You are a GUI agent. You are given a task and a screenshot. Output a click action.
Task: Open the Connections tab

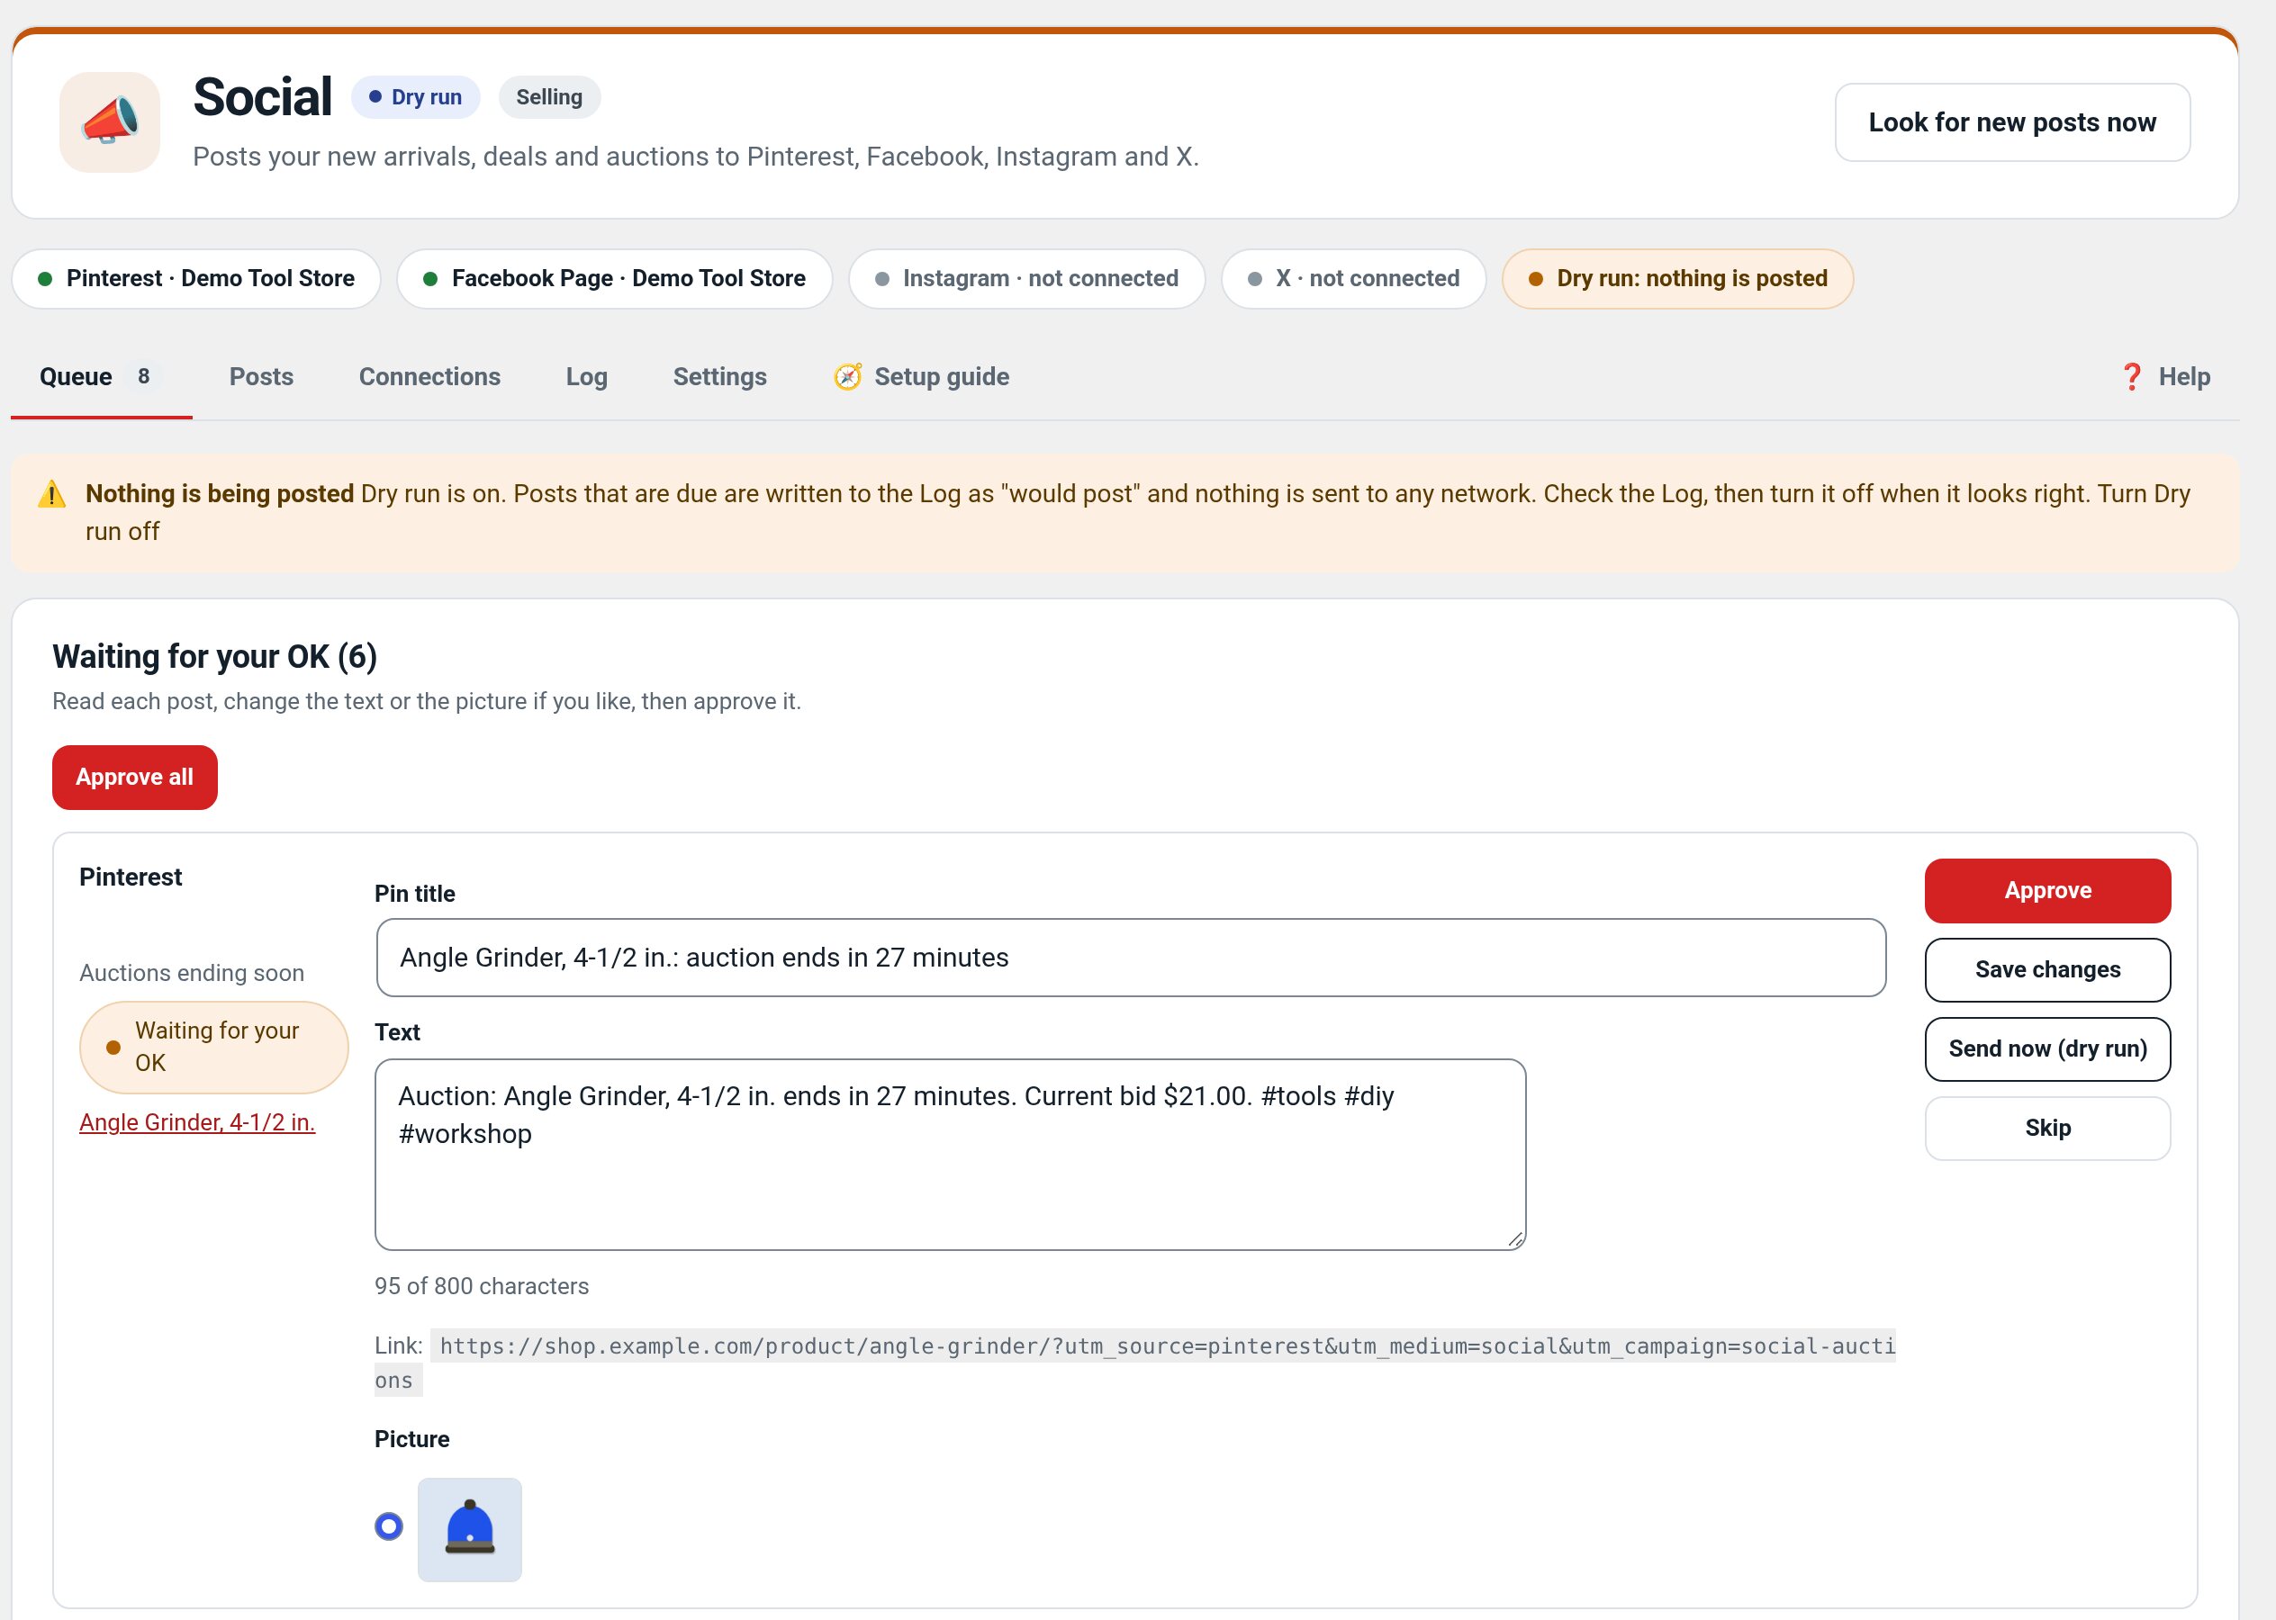click(x=429, y=376)
